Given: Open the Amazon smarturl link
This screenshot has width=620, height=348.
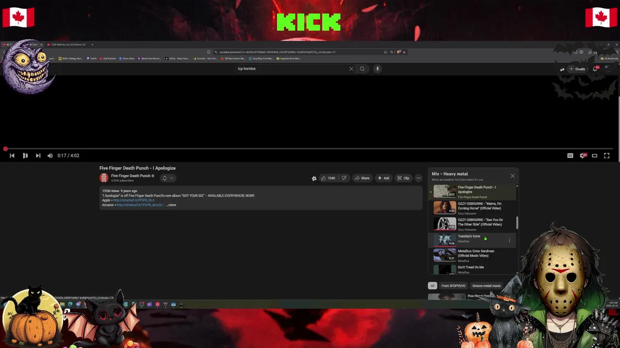Looking at the screenshot, I should pyautogui.click(x=140, y=205).
